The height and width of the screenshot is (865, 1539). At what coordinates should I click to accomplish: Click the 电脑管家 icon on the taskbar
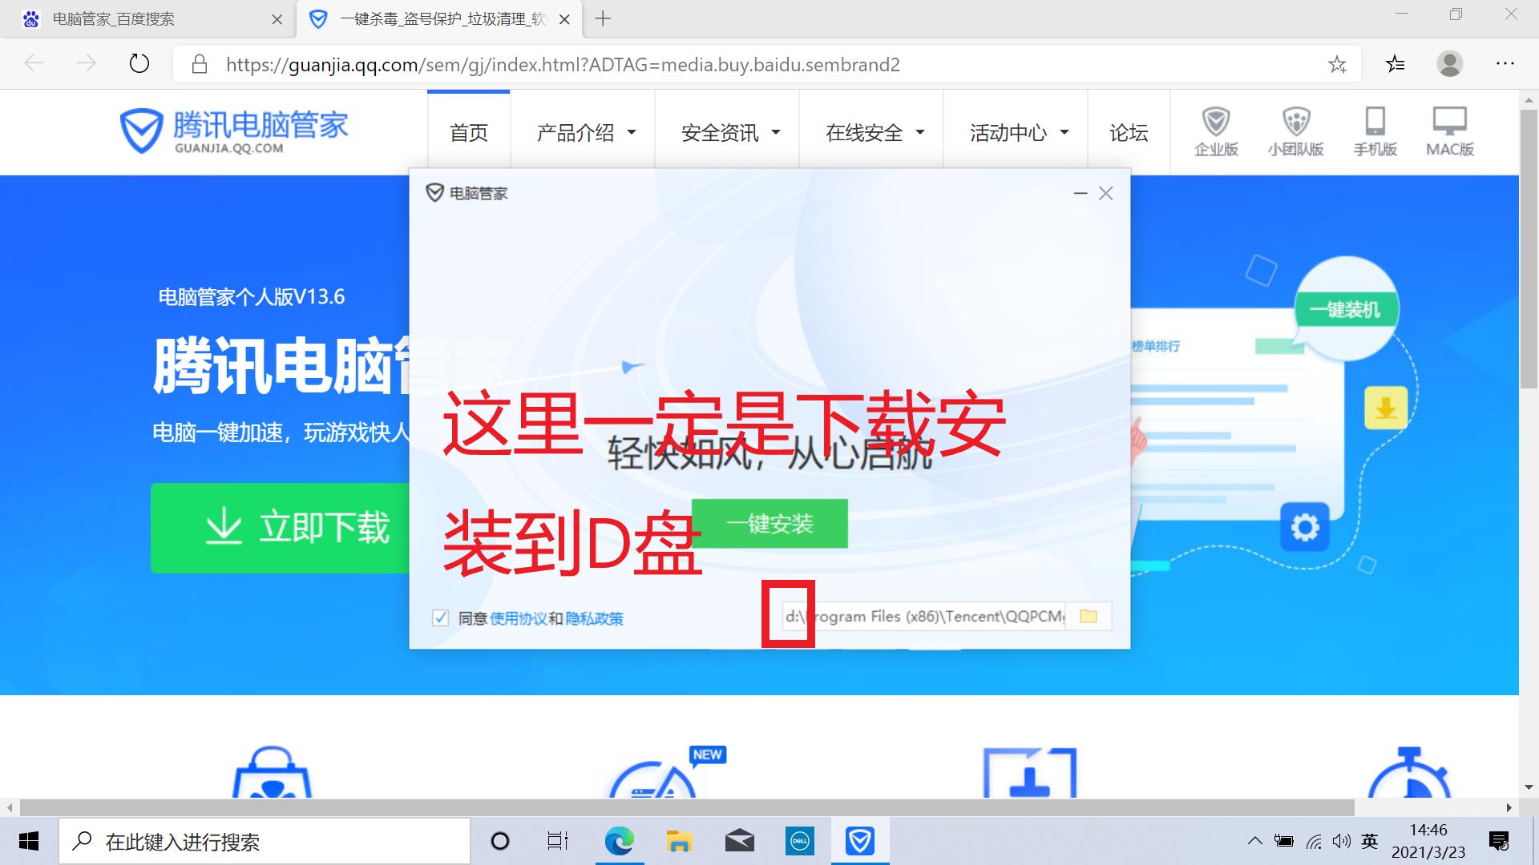[x=859, y=840]
